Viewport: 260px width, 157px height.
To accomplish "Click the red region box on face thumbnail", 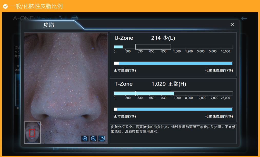I will pos(32,133).
